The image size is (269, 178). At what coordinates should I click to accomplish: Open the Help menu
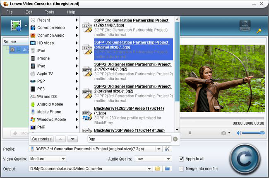(71, 12)
